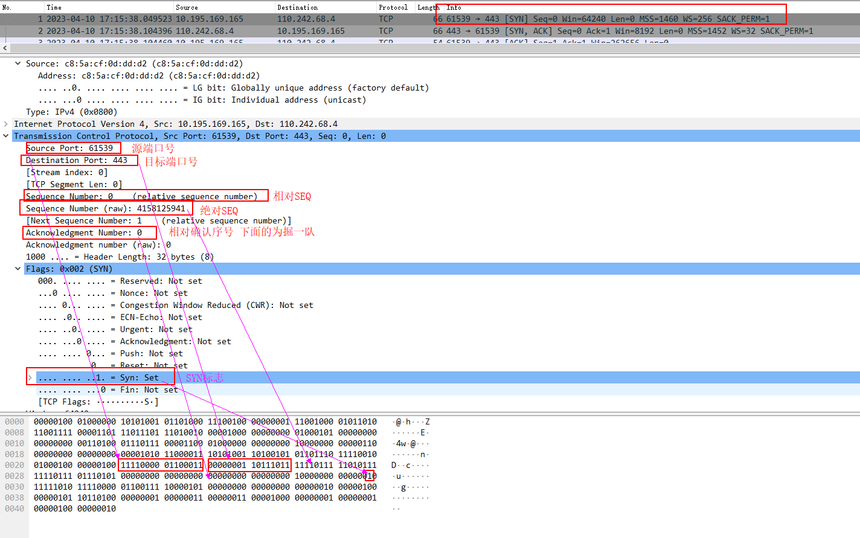Viewport: 860px width, 538px height.
Task: Click the Source column header
Action: [187, 7]
